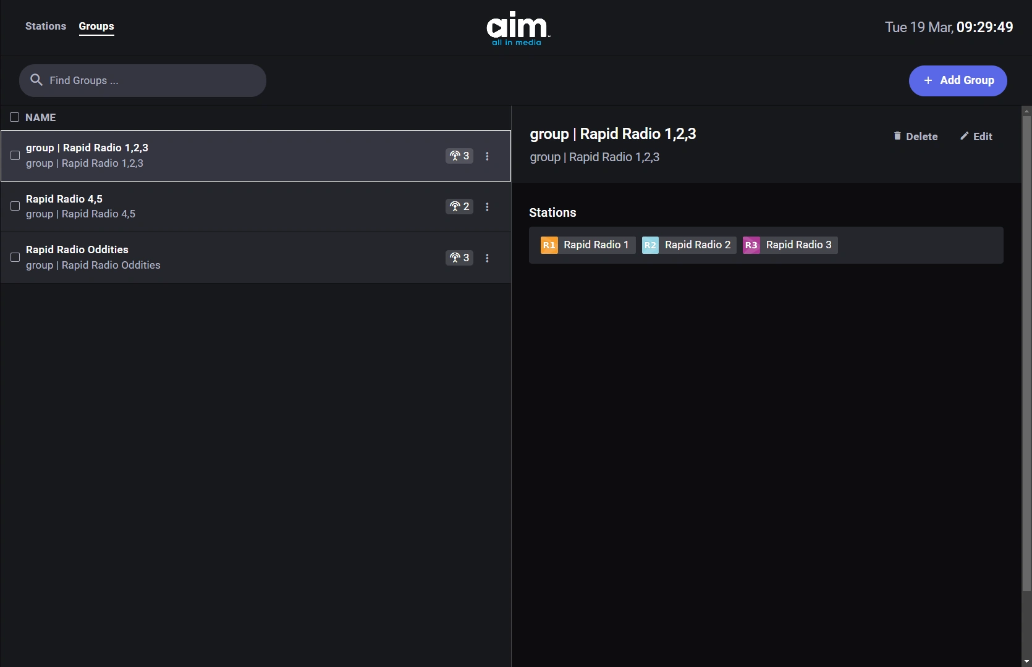Select the group | Rapid Radio 1,2,3 row title
The width and height of the screenshot is (1032, 667).
pos(87,148)
